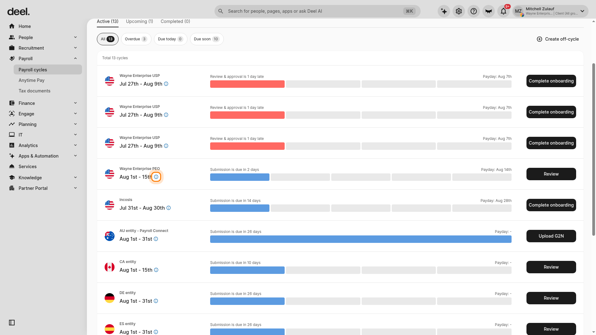Viewport: 596px width, 335px height.
Task: Click Review for Wayne Enterprise PEO cycle
Action: tap(551, 174)
